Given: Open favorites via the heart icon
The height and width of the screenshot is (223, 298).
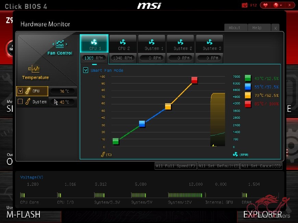Looking at the screenshot, I should (265, 5).
